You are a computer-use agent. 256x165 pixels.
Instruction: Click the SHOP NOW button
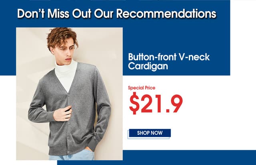tap(150, 133)
